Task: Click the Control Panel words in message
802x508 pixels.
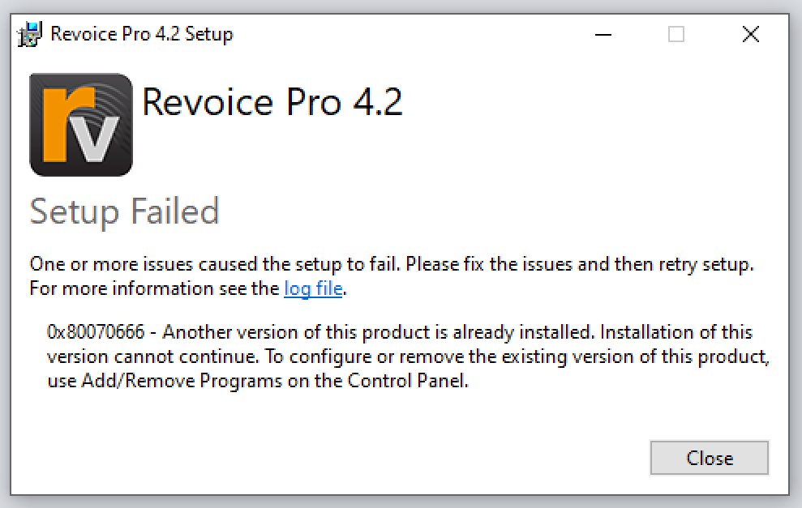Action: click(408, 381)
